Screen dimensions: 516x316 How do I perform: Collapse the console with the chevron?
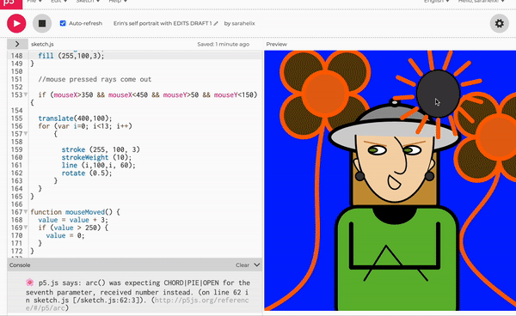point(257,264)
